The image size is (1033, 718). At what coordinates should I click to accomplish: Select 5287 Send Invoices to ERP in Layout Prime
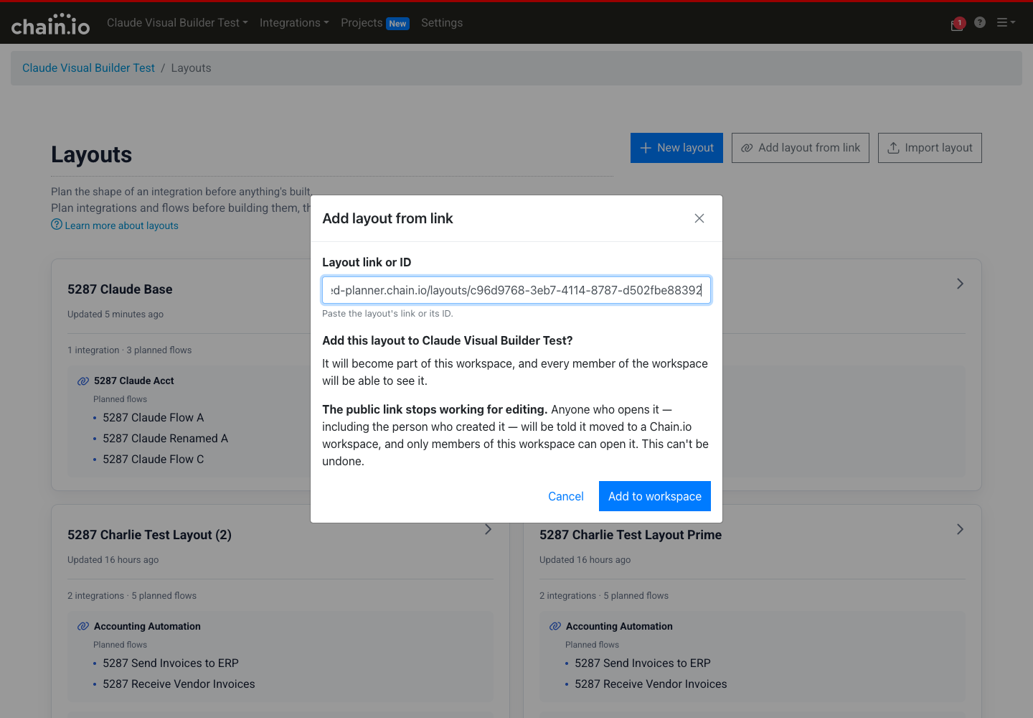click(x=643, y=663)
